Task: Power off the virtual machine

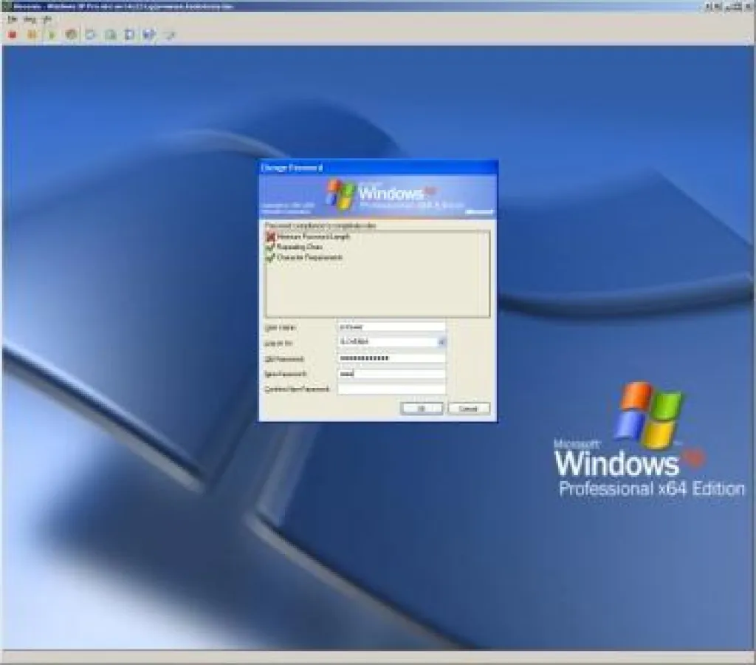Action: tap(10, 34)
